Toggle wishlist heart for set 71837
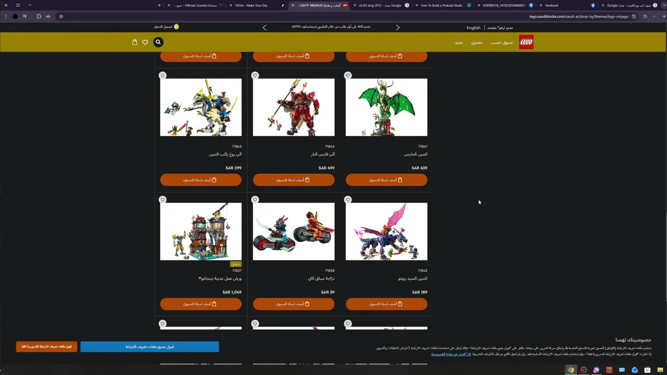This screenshot has height=375, width=667. [x=163, y=199]
